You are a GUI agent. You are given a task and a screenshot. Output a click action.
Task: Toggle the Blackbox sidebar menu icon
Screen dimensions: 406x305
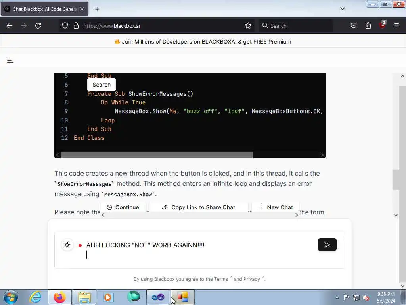click(x=10, y=60)
